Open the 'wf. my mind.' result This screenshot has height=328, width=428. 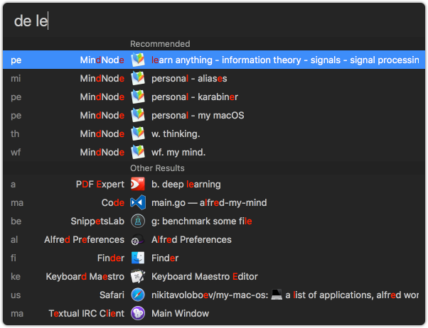point(178,152)
